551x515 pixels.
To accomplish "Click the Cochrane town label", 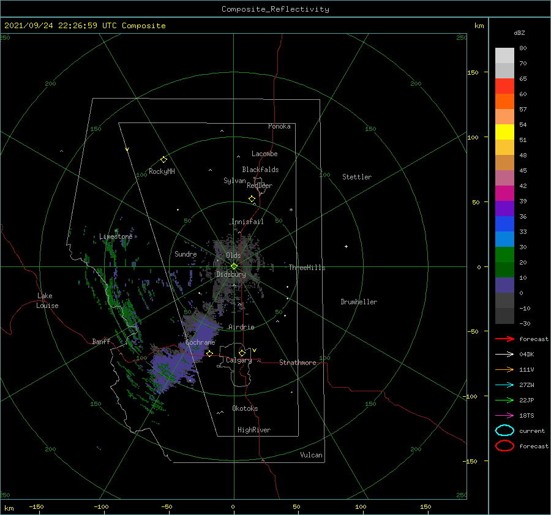I will click(200, 342).
